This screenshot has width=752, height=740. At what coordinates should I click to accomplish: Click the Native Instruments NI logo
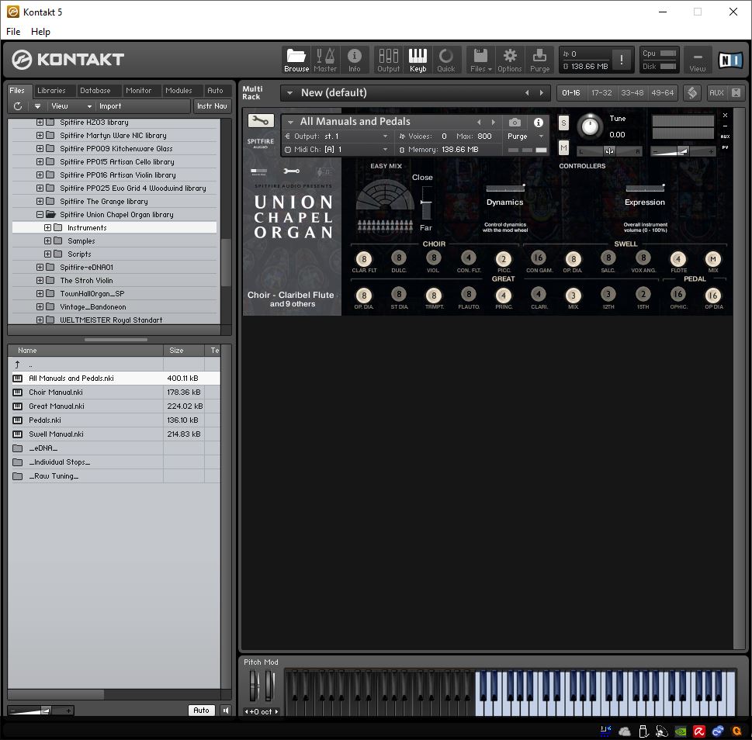click(x=730, y=60)
